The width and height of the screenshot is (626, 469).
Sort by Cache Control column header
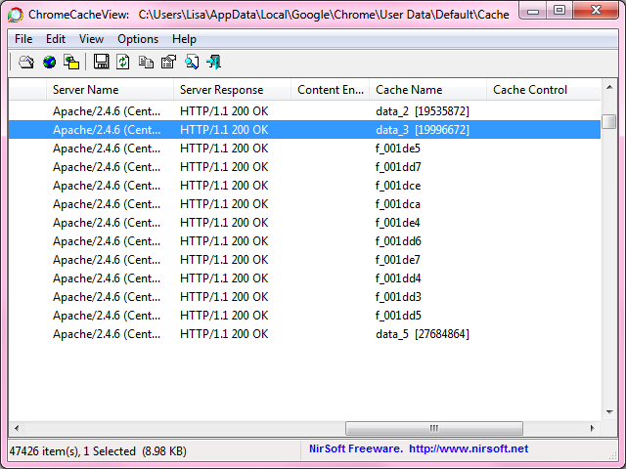click(544, 90)
